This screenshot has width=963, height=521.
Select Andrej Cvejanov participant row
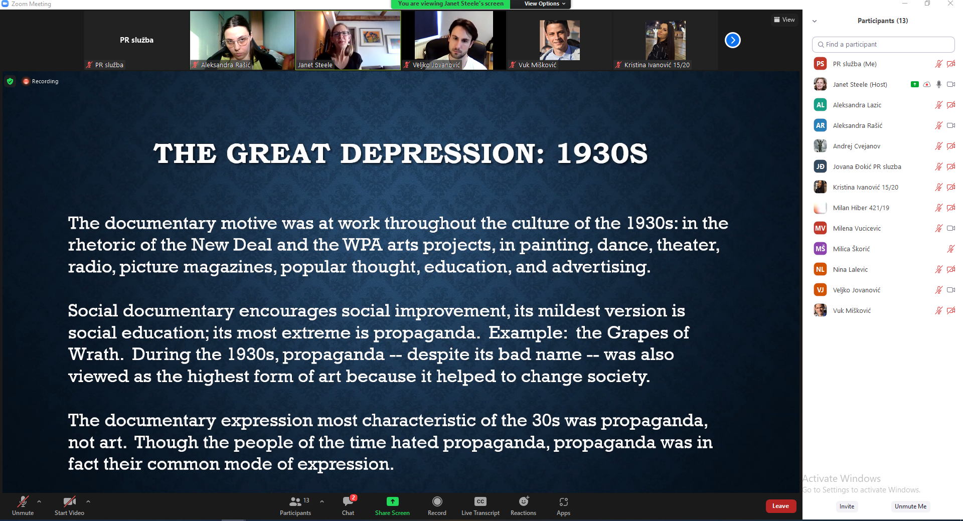[x=883, y=146]
